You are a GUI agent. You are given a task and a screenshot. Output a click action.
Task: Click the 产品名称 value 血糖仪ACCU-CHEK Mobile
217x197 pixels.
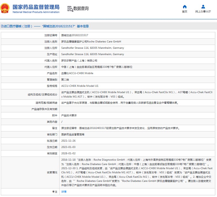point(77,73)
